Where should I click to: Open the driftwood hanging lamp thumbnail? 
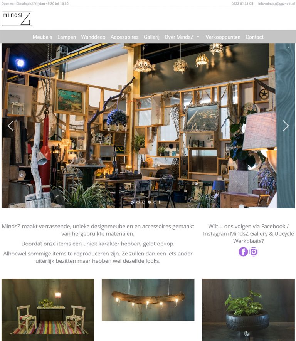pos(148,300)
